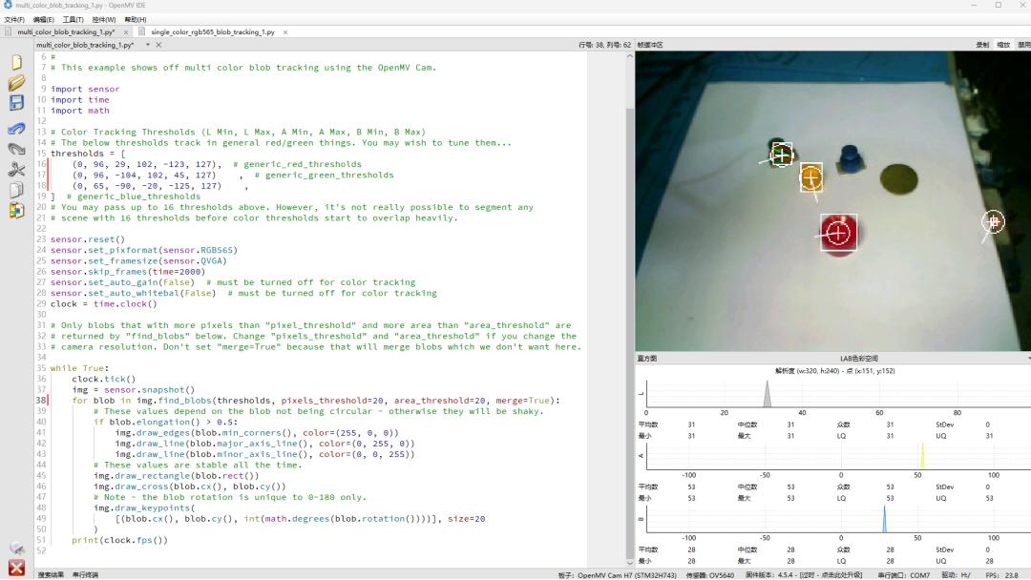Open the 工具(T) menu
This screenshot has width=1031, height=580.
[x=73, y=19]
